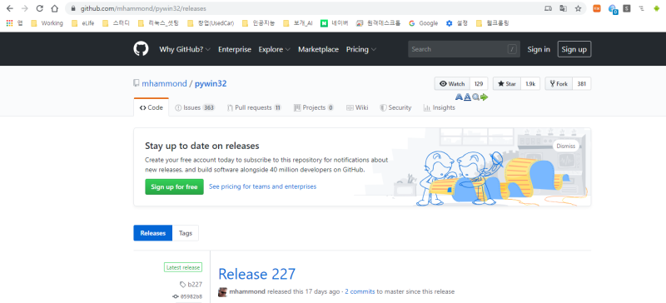666x303 pixels.
Task: Open the orange extension icon
Action: (597, 8)
